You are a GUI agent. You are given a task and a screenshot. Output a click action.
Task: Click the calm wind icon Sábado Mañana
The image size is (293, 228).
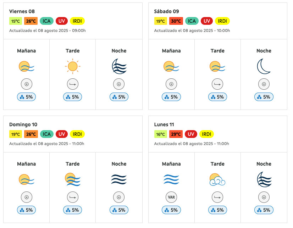pyautogui.click(x=171, y=84)
